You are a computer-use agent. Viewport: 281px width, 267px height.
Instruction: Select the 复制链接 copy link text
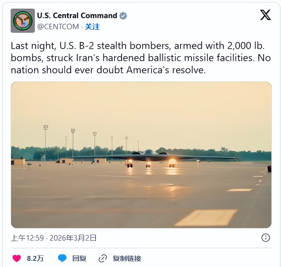[127, 258]
